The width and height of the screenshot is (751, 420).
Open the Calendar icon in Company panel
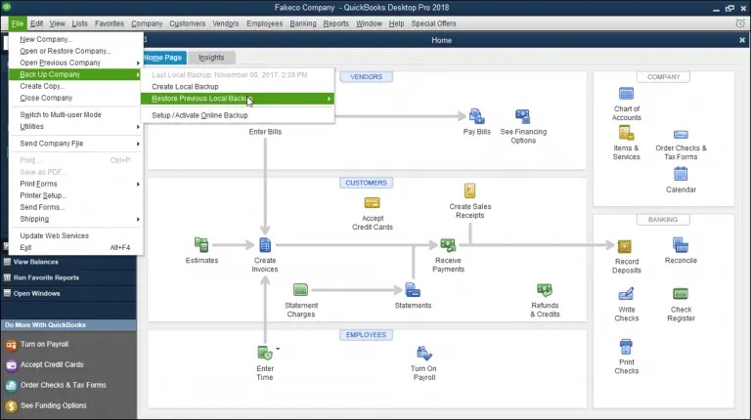(681, 174)
